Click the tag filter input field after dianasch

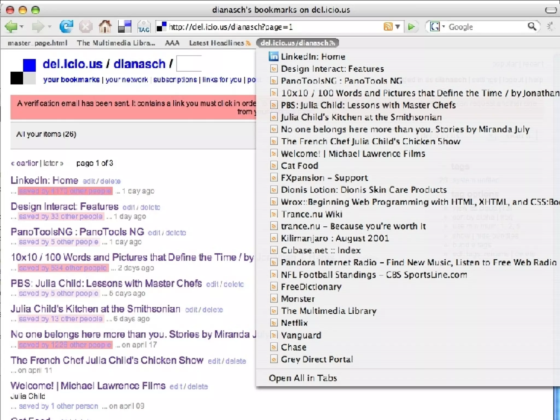click(x=189, y=64)
